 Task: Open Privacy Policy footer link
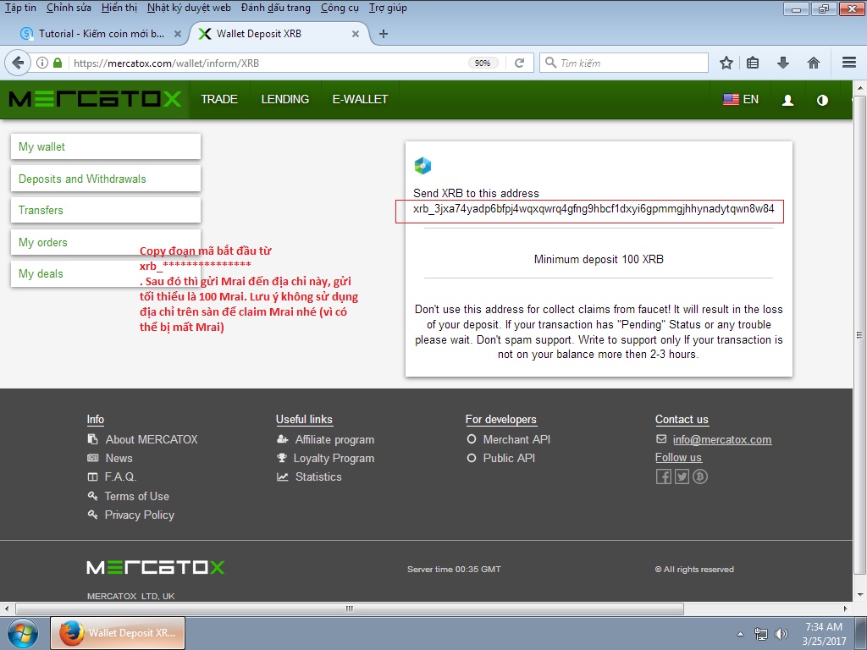140,515
